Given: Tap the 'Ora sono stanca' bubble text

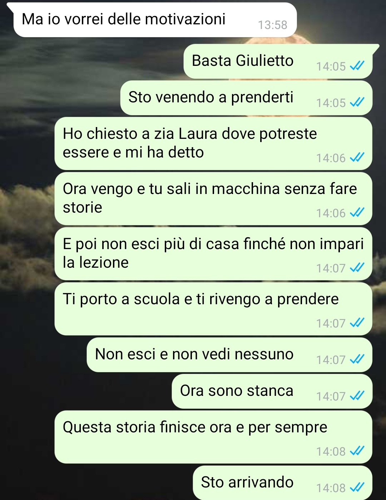Looking at the screenshot, I should click(237, 391).
